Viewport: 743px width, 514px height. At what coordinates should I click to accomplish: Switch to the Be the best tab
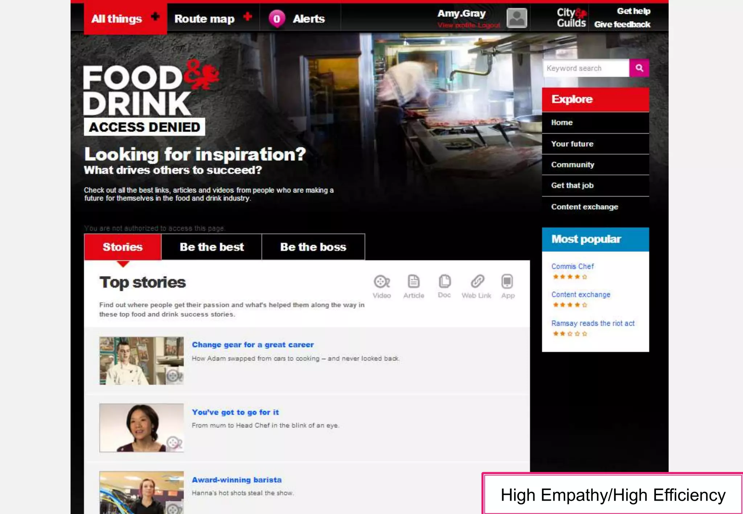[212, 247]
